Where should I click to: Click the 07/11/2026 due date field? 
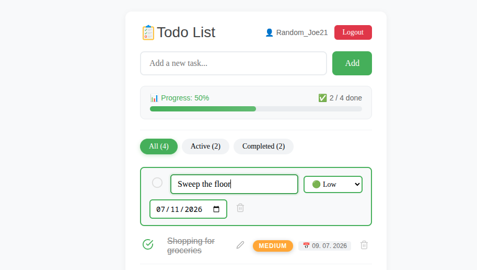(x=188, y=209)
